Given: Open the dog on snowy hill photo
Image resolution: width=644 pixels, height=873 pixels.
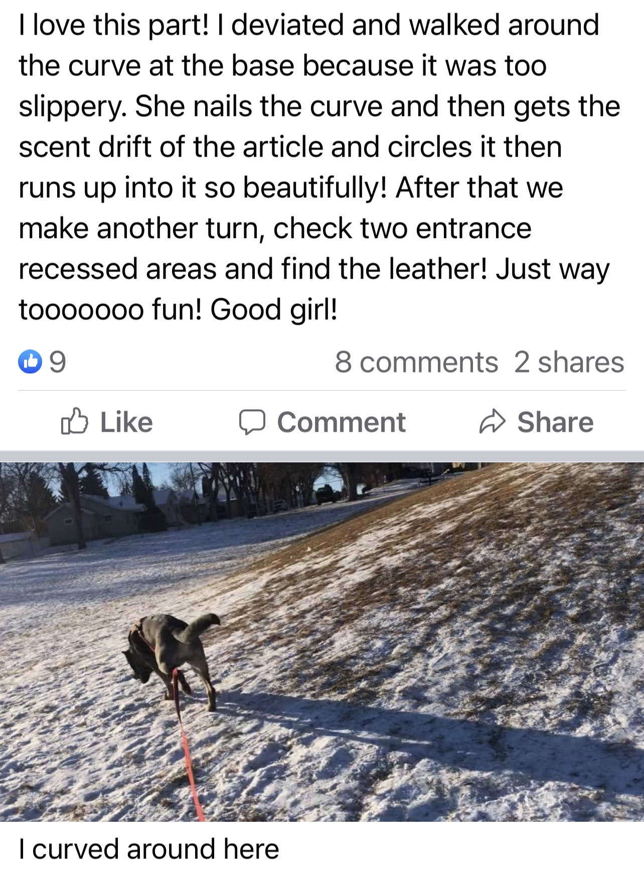Looking at the screenshot, I should pos(322,642).
